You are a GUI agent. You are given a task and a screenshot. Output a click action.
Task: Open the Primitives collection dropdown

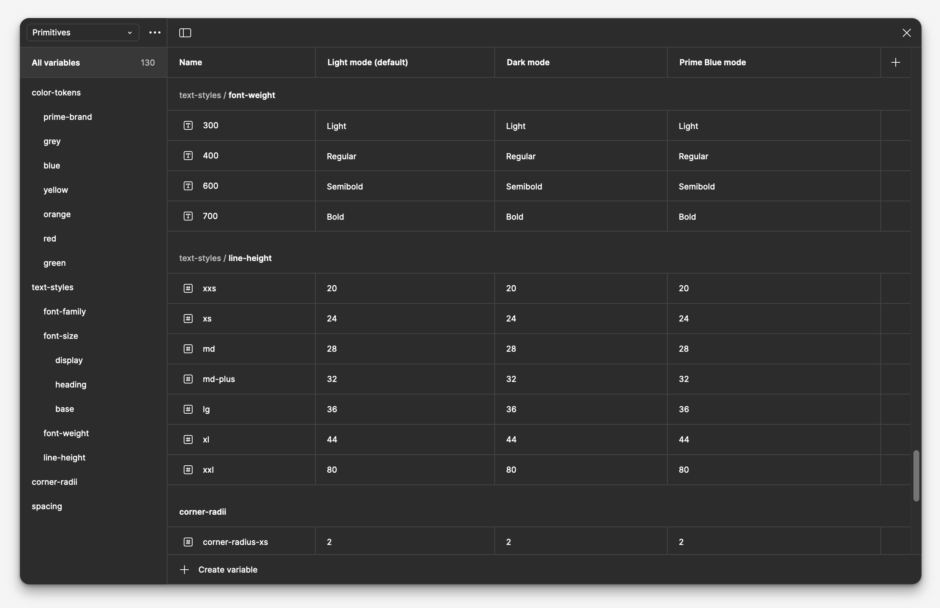(83, 33)
